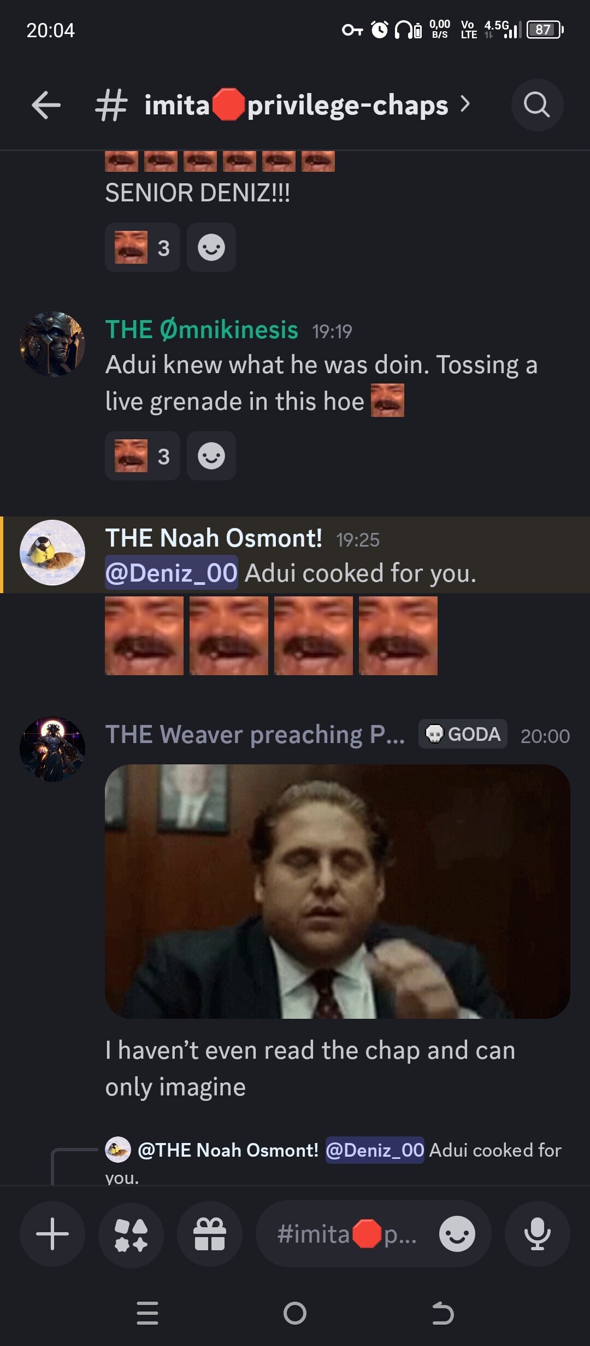
Task: Expand the channel details chevron beside the channel title
Action: tap(465, 104)
